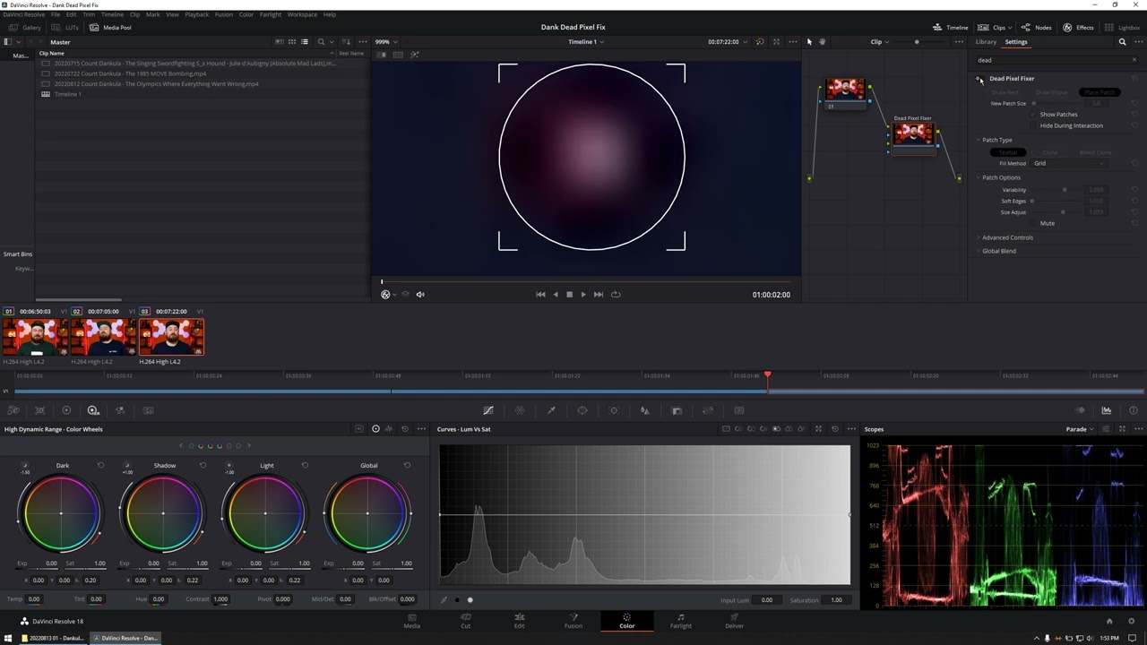The height and width of the screenshot is (645, 1147).
Task: Open the Clip node mode dropdown
Action: coord(879,42)
